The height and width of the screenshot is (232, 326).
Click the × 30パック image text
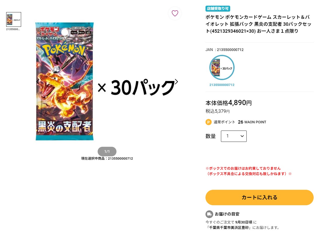pos(136,88)
